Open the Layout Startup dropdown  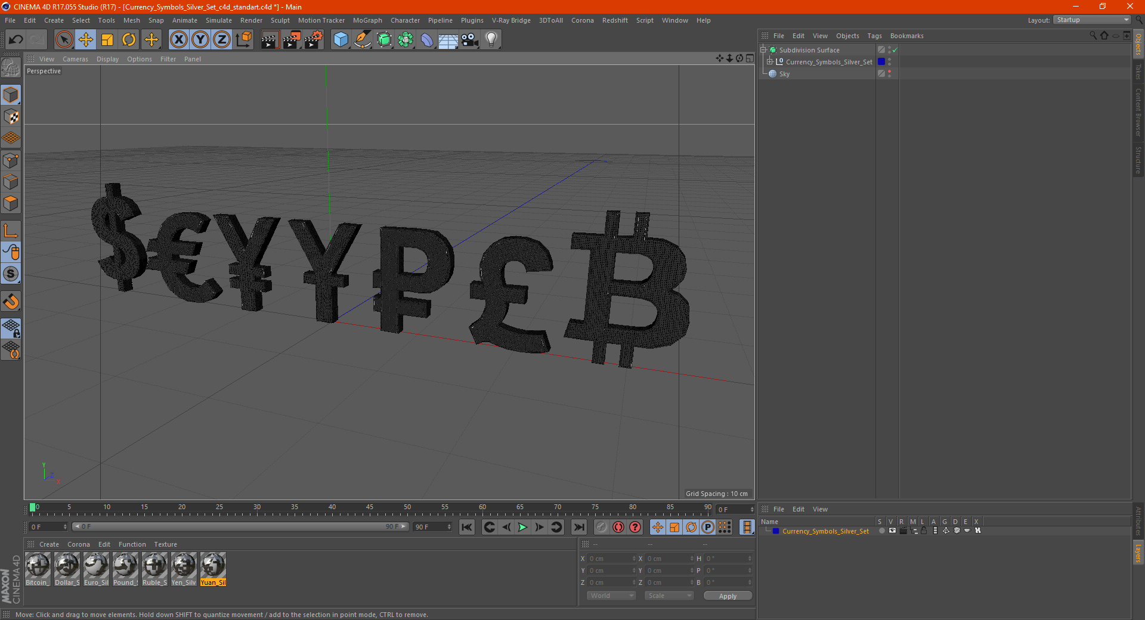[1092, 20]
